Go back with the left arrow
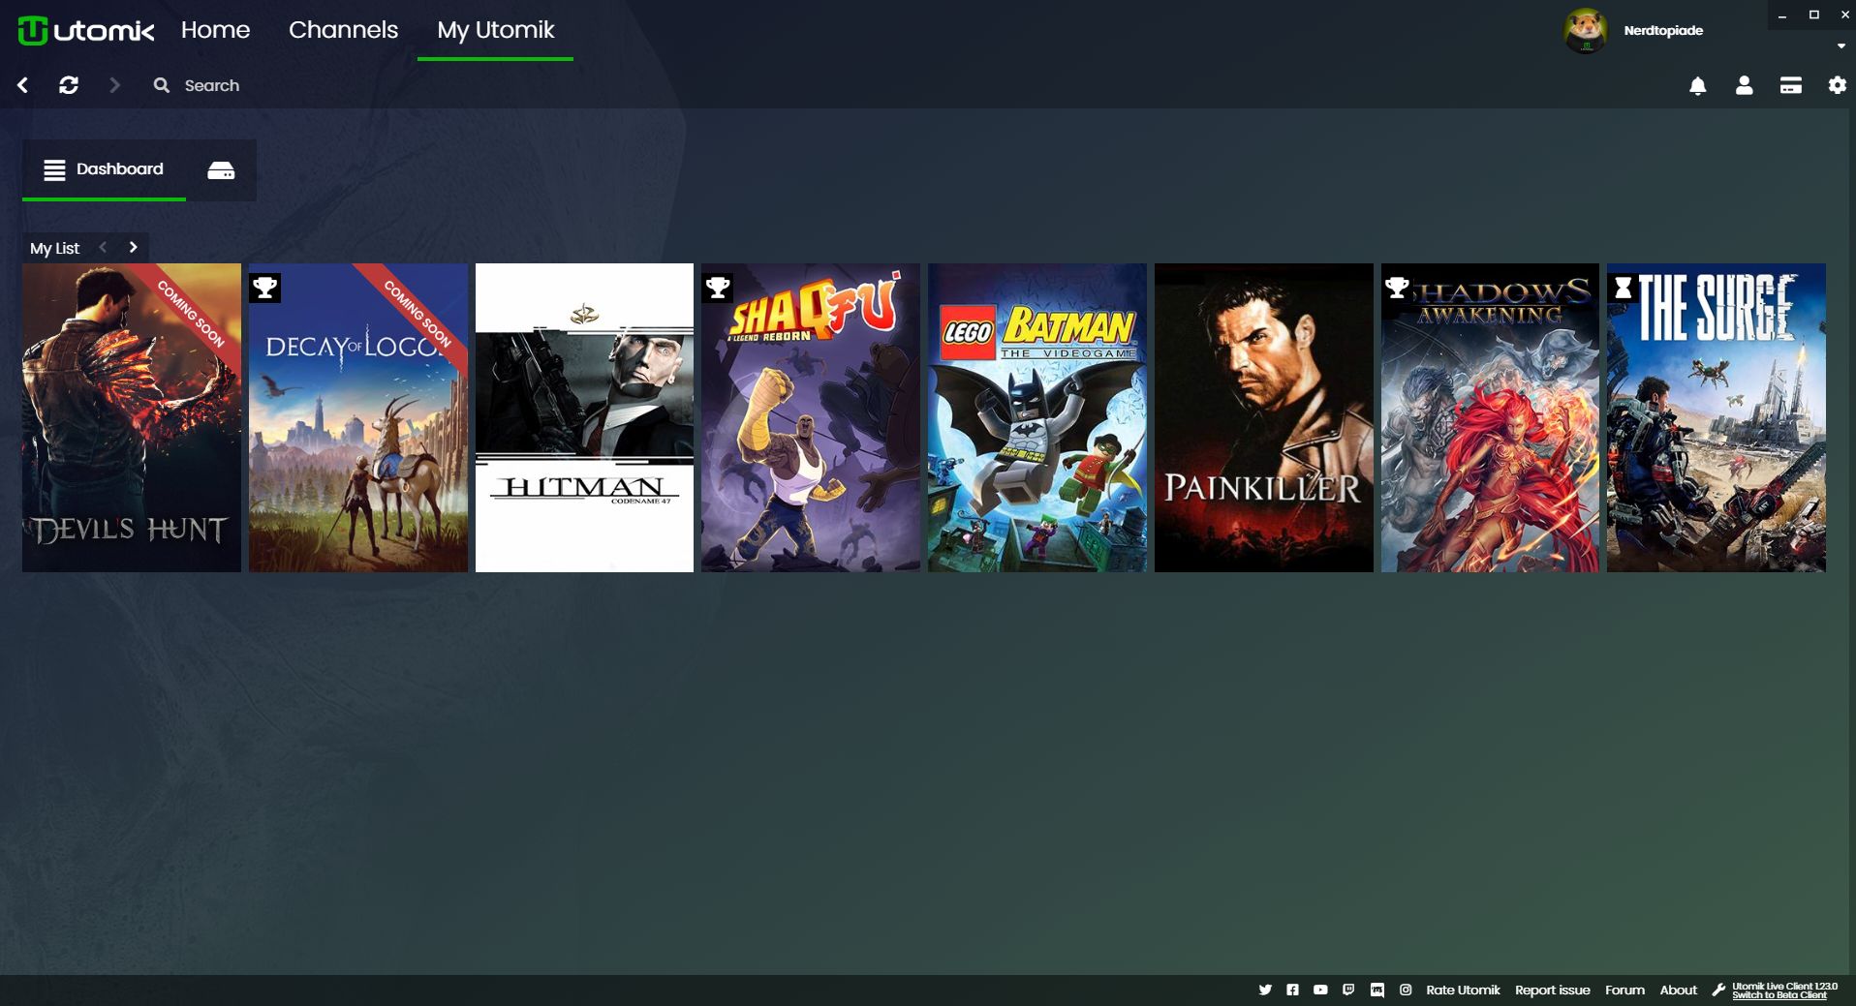1856x1006 pixels. point(23,85)
